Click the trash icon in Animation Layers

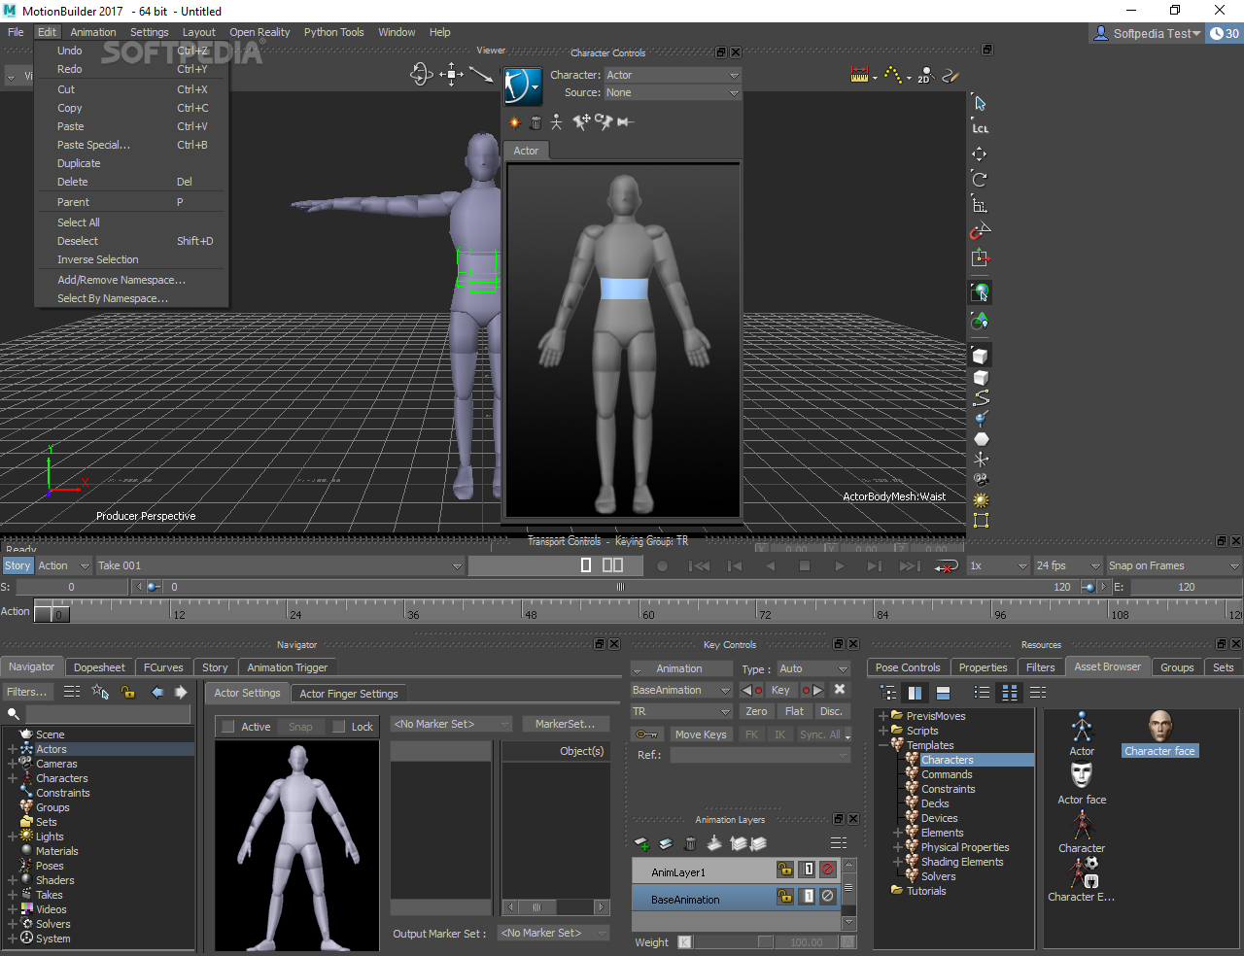690,843
